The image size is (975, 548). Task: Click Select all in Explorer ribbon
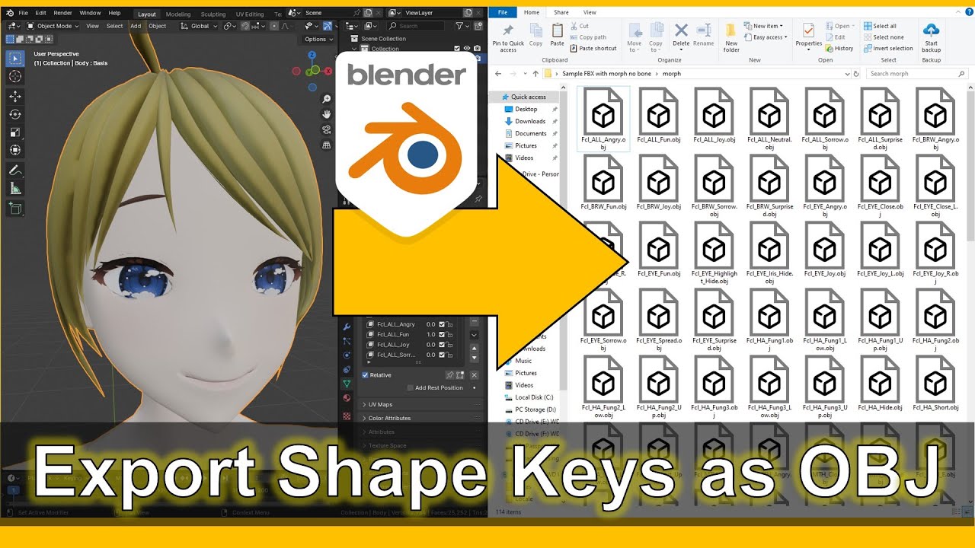[x=880, y=26]
